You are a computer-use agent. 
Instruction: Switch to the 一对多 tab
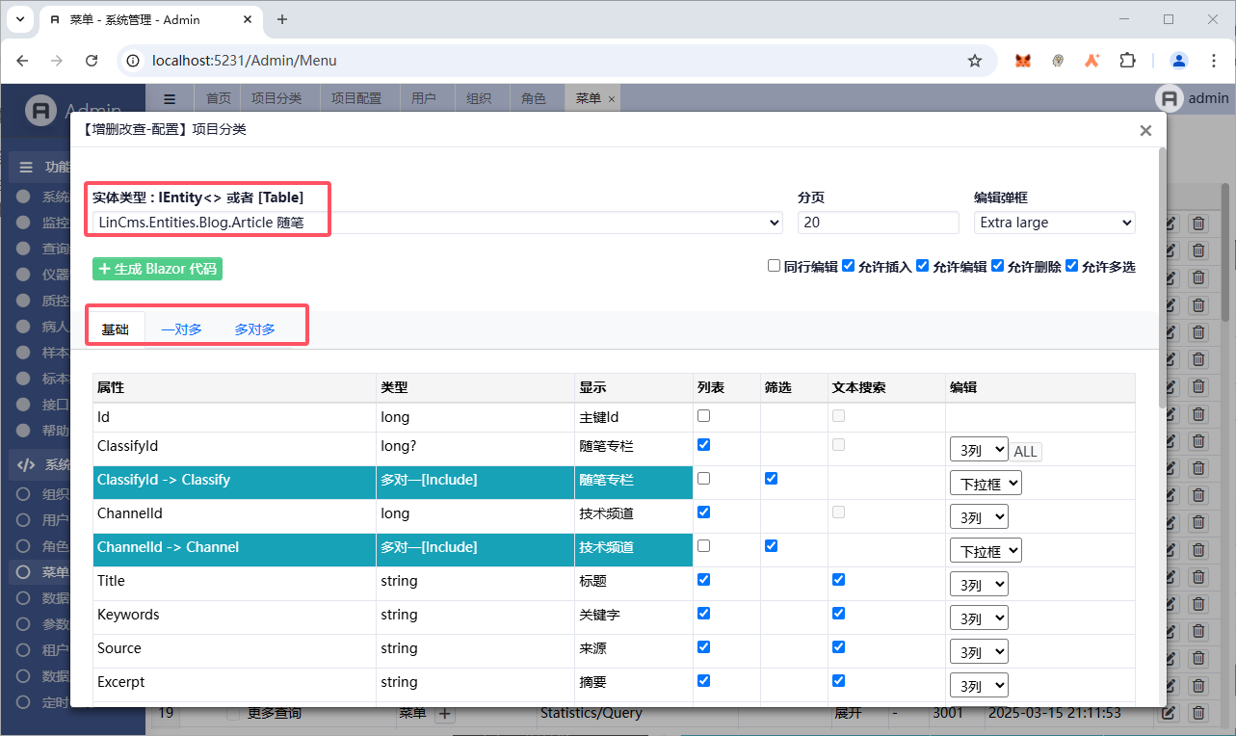(181, 329)
